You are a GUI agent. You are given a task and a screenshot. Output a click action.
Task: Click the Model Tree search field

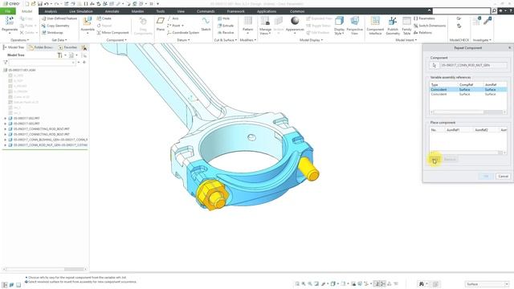[x=43, y=63]
